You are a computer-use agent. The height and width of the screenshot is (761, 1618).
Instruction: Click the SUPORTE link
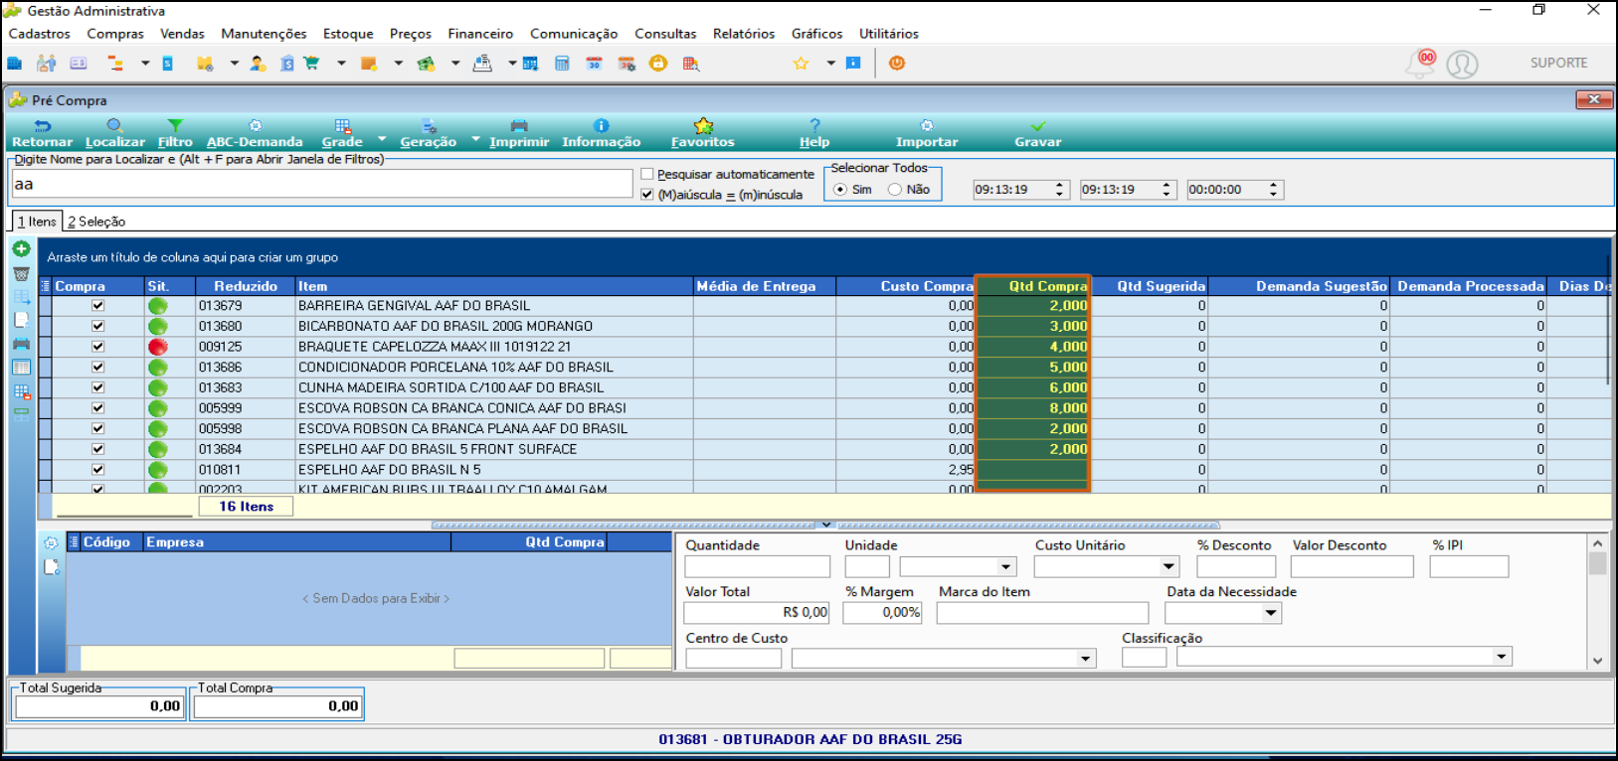[1558, 63]
